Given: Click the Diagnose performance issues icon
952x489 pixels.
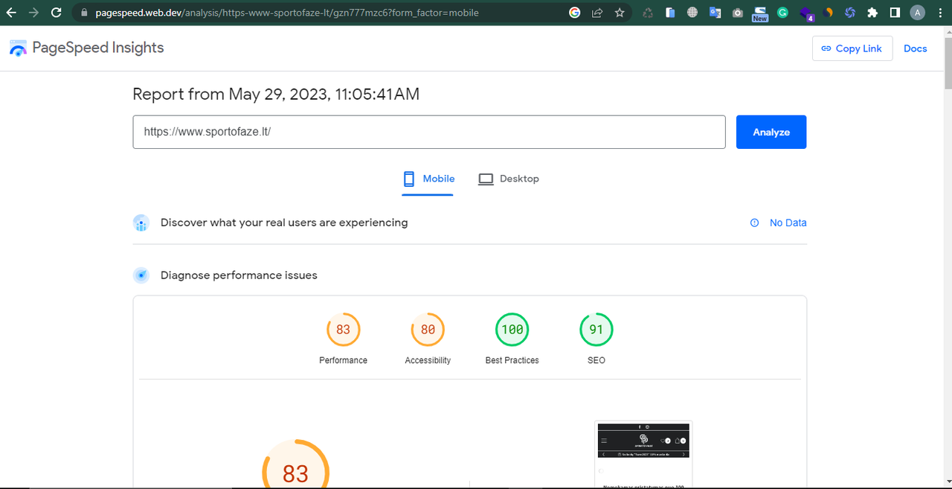Looking at the screenshot, I should [141, 275].
